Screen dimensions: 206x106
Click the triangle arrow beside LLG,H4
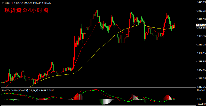pos(3,3)
